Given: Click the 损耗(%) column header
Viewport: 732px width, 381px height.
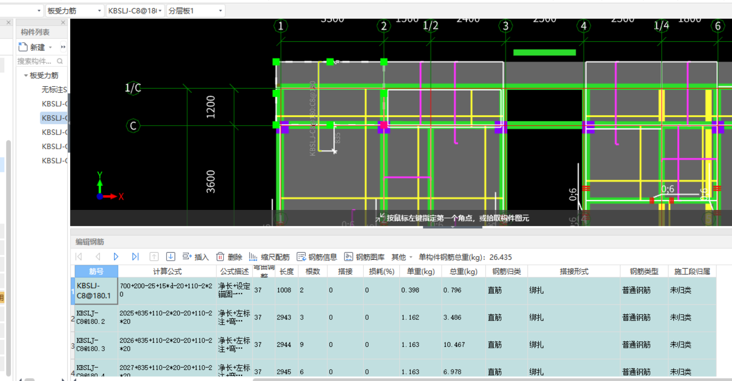Looking at the screenshot, I should click(x=381, y=271).
